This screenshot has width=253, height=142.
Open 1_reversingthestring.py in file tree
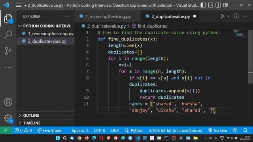tap(45, 34)
